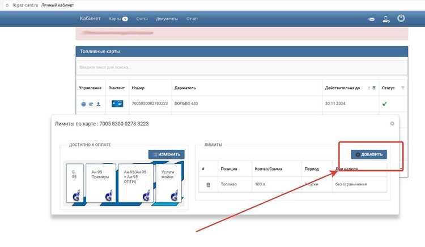Open the Счета menu
The height and width of the screenshot is (247, 425).
pos(142,19)
